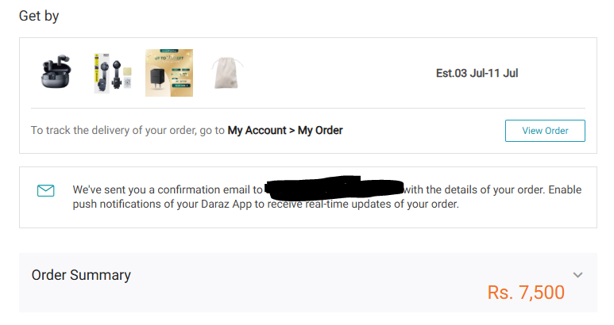Viewport: 614px width, 325px height.
Task: Click the 'Daraz App' text in notice
Action: [226, 204]
